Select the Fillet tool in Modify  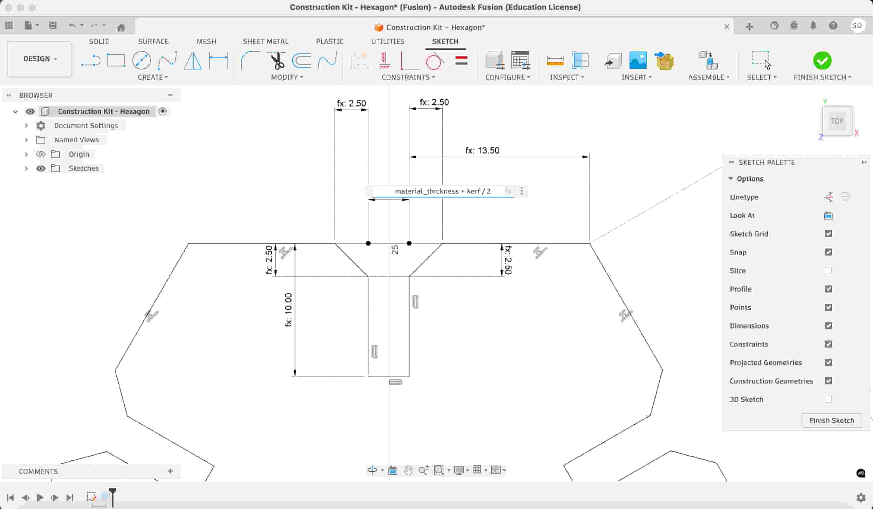point(250,61)
